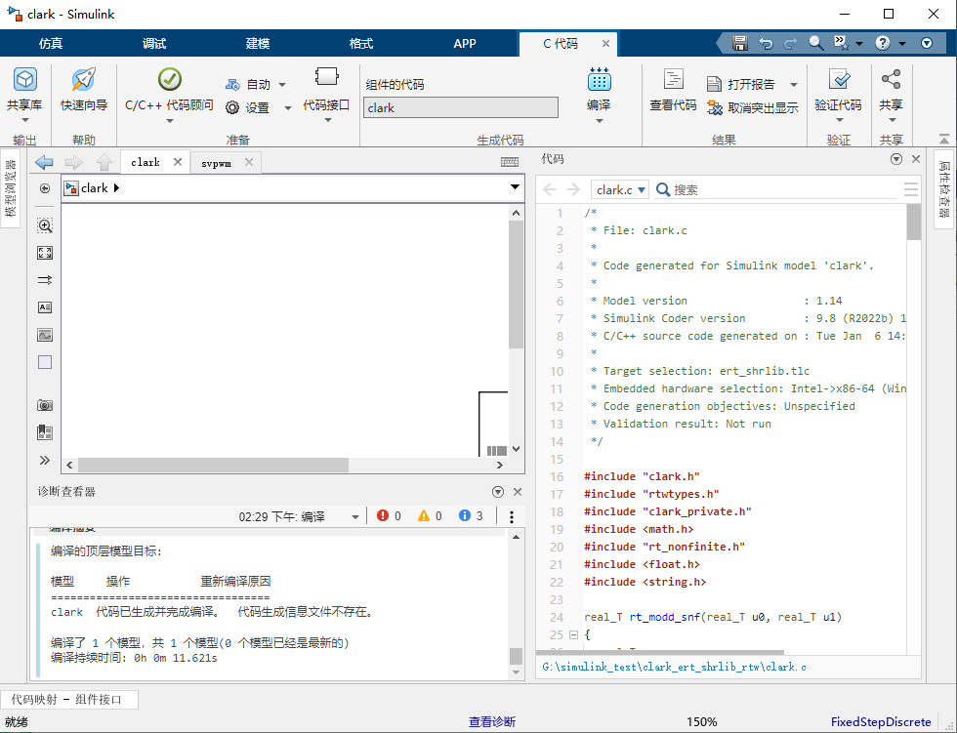Open 自动 dropdown arrow
Image resolution: width=957 pixels, height=733 pixels.
[x=282, y=85]
